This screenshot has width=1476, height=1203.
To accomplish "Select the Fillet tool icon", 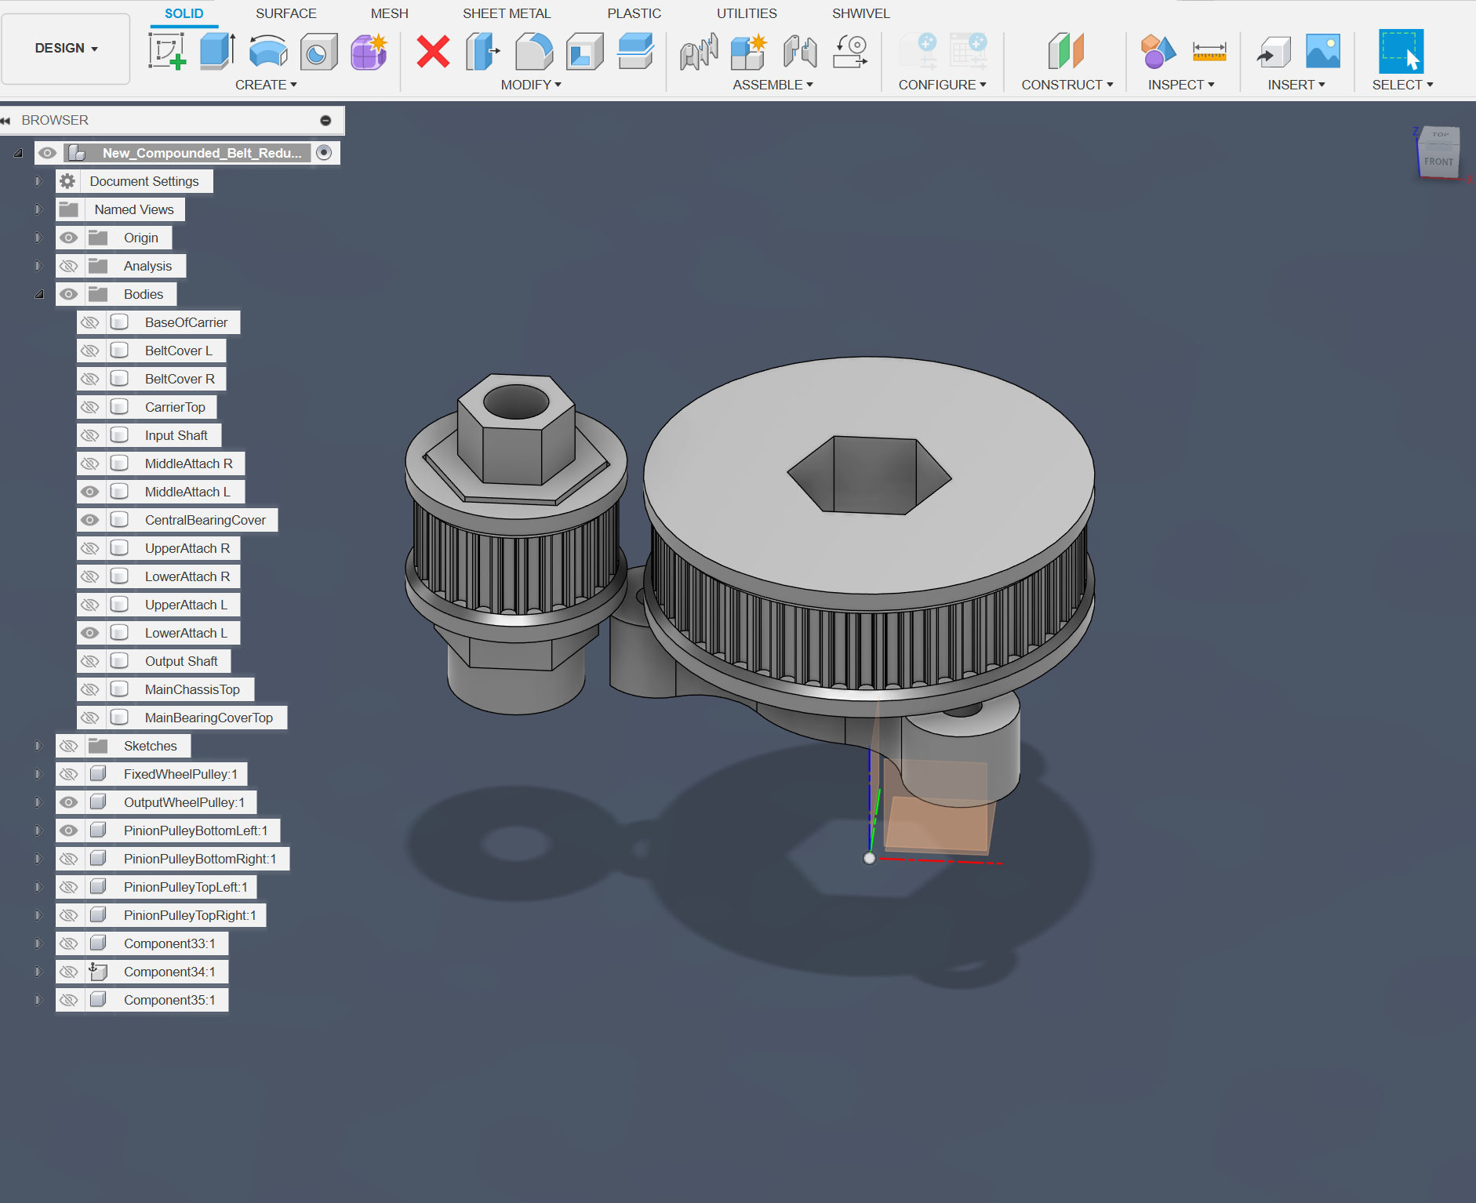I will (533, 52).
